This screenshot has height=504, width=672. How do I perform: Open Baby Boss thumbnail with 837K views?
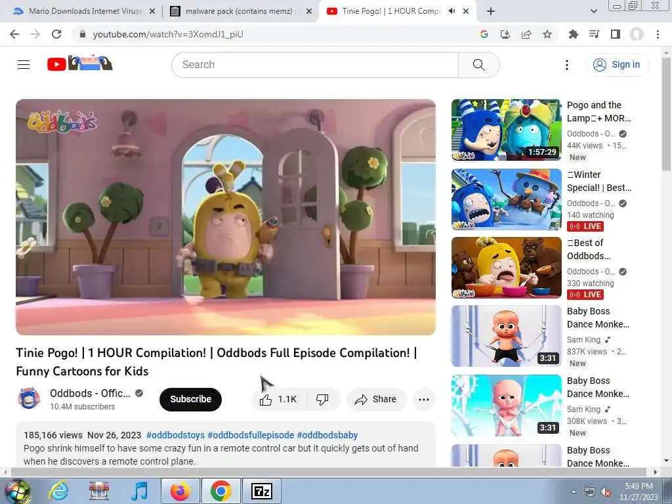click(x=506, y=336)
